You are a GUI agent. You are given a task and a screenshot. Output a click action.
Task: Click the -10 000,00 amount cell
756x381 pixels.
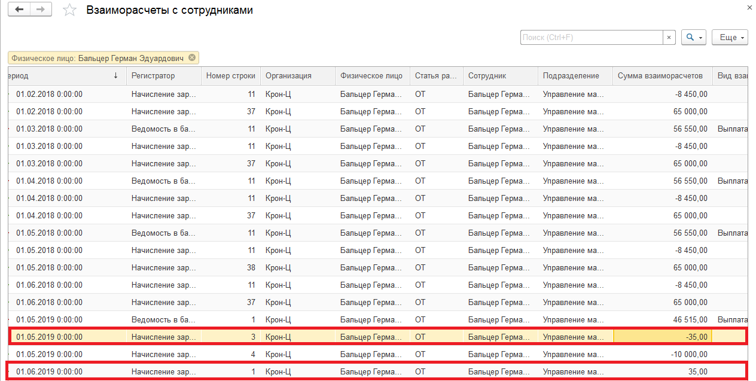point(663,354)
